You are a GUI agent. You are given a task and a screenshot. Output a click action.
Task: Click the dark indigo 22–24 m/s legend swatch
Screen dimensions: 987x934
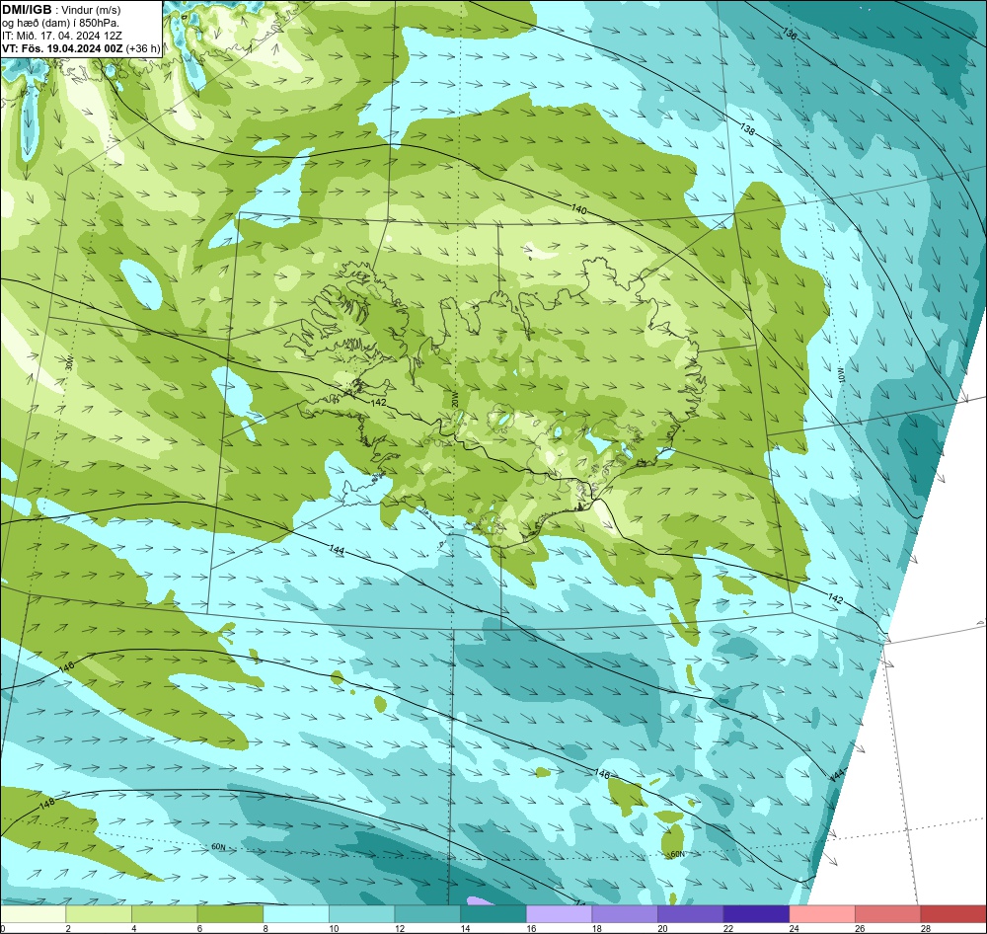pyautogui.click(x=756, y=914)
